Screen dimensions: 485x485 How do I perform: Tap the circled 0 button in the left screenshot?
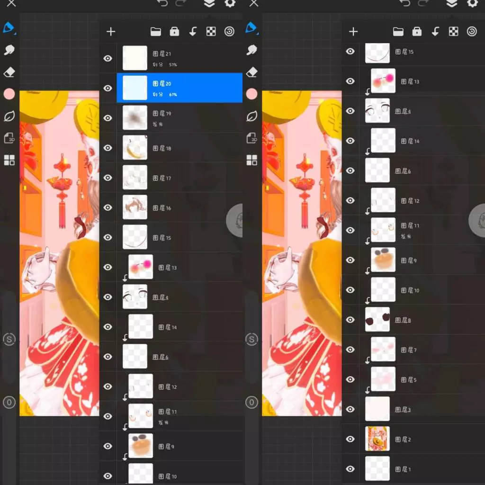pyautogui.click(x=9, y=403)
